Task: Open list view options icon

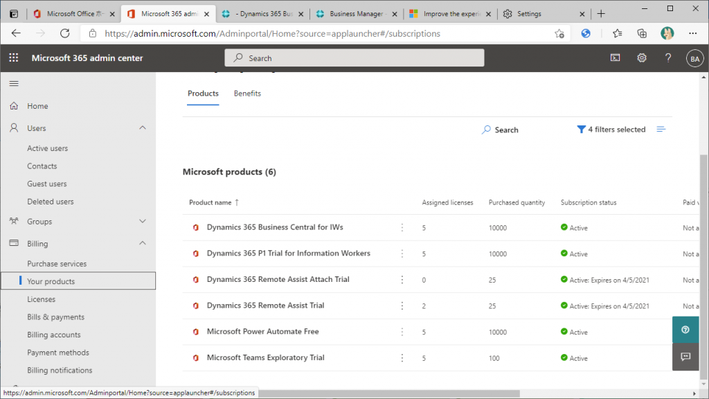Action: click(661, 130)
